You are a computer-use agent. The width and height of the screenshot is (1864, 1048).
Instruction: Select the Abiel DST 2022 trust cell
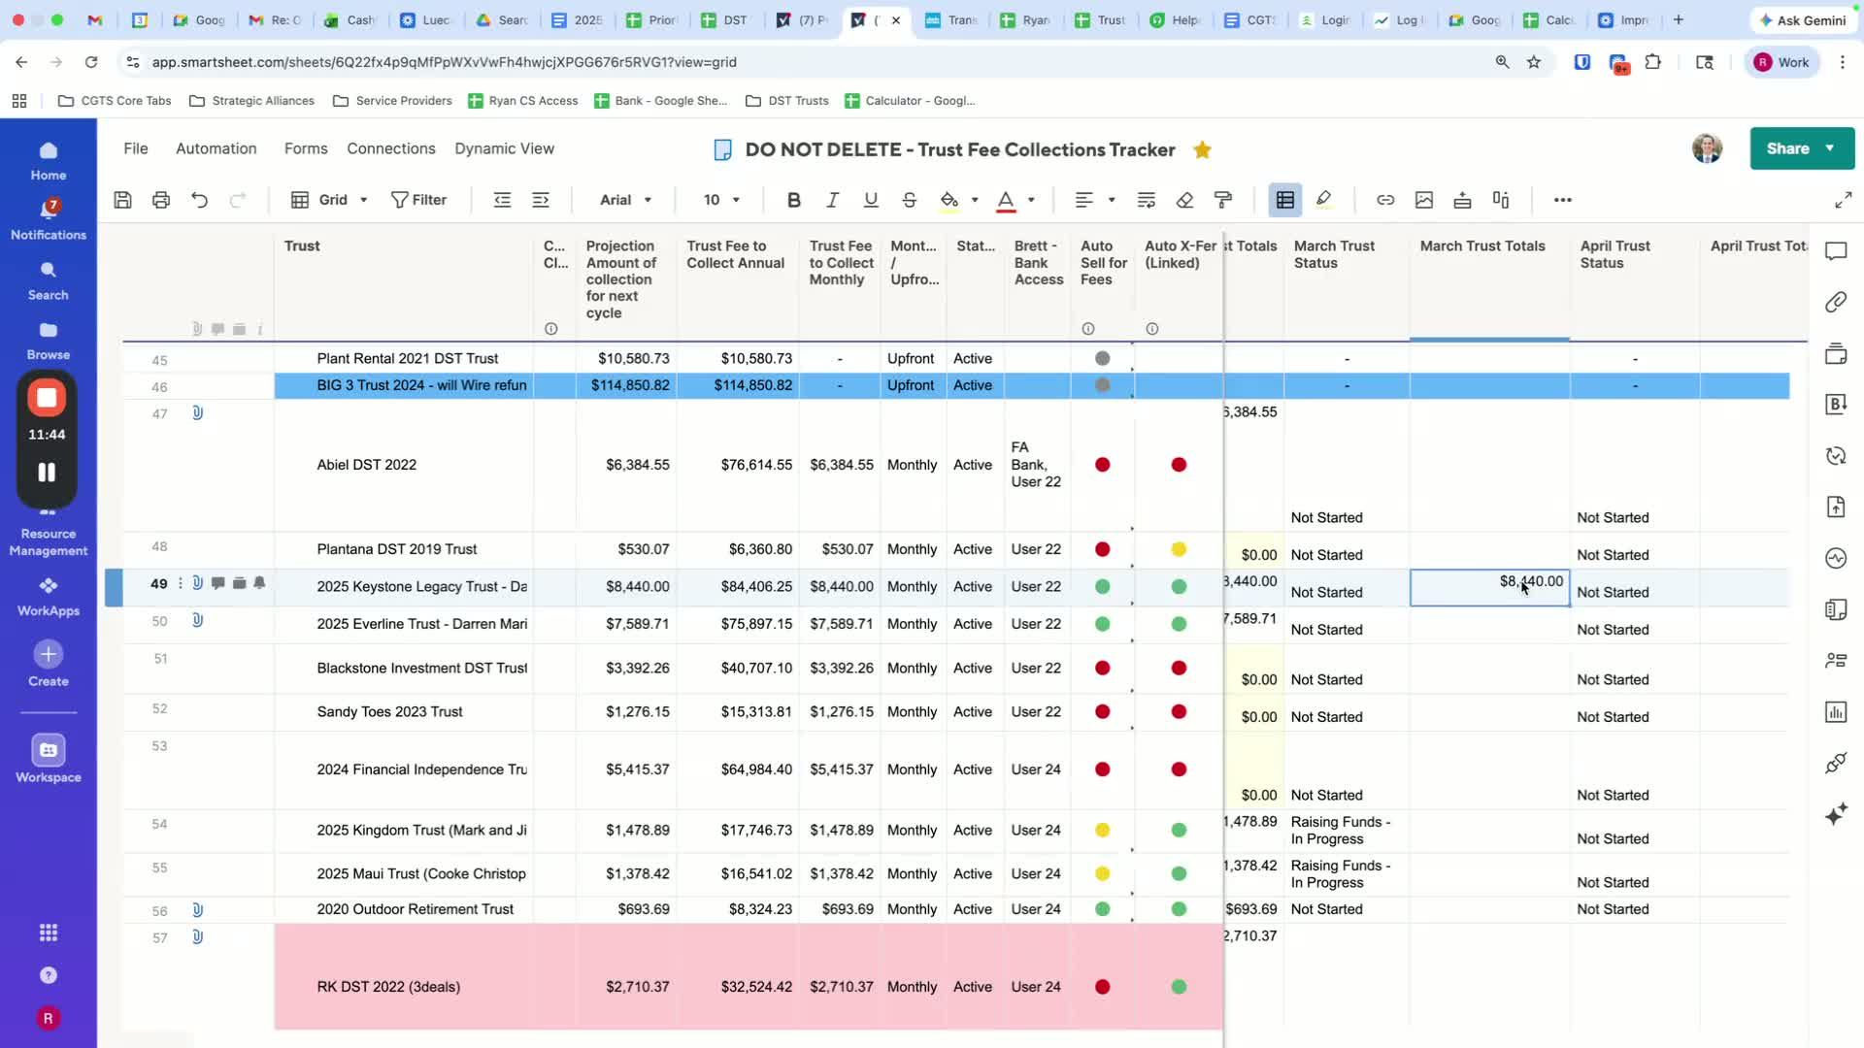tap(366, 465)
